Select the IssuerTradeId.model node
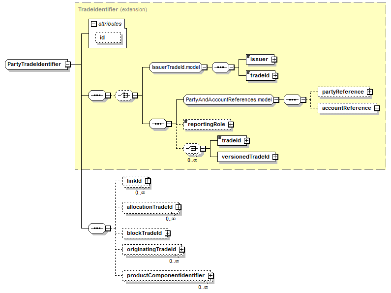Screen dimensions: 391x293 176,67
